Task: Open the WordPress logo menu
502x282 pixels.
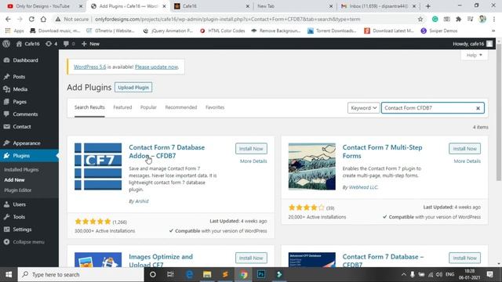Action: [x=6, y=44]
